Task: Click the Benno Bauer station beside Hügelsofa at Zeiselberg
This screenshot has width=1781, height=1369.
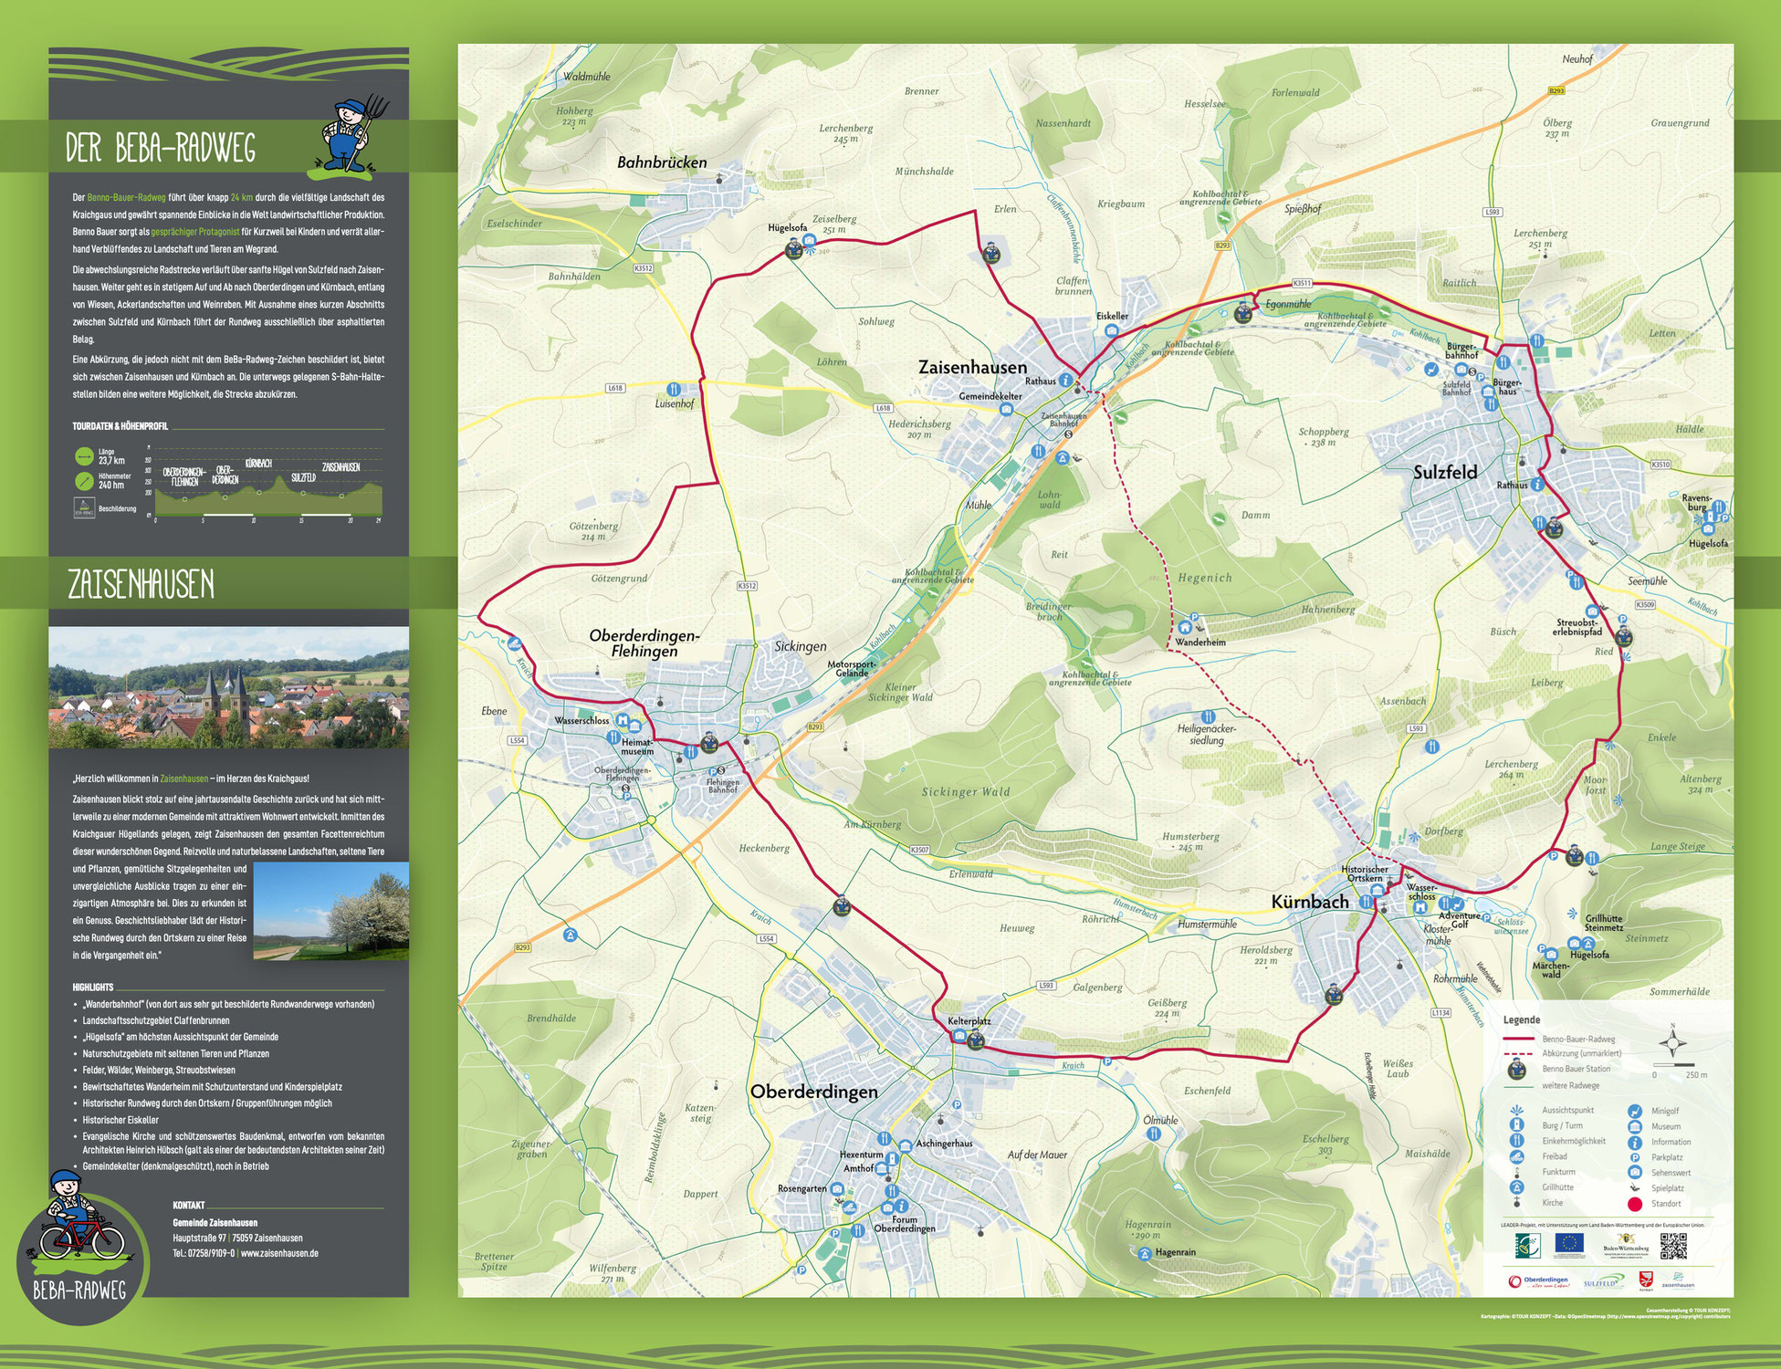Action: pos(793,249)
